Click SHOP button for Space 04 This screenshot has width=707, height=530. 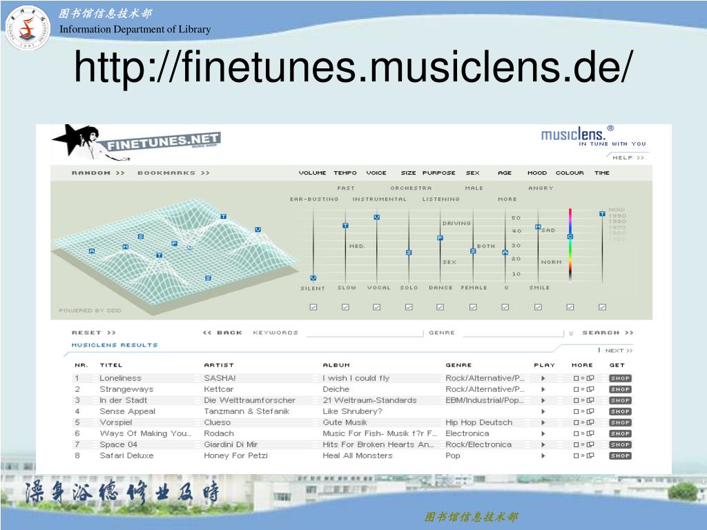click(620, 445)
